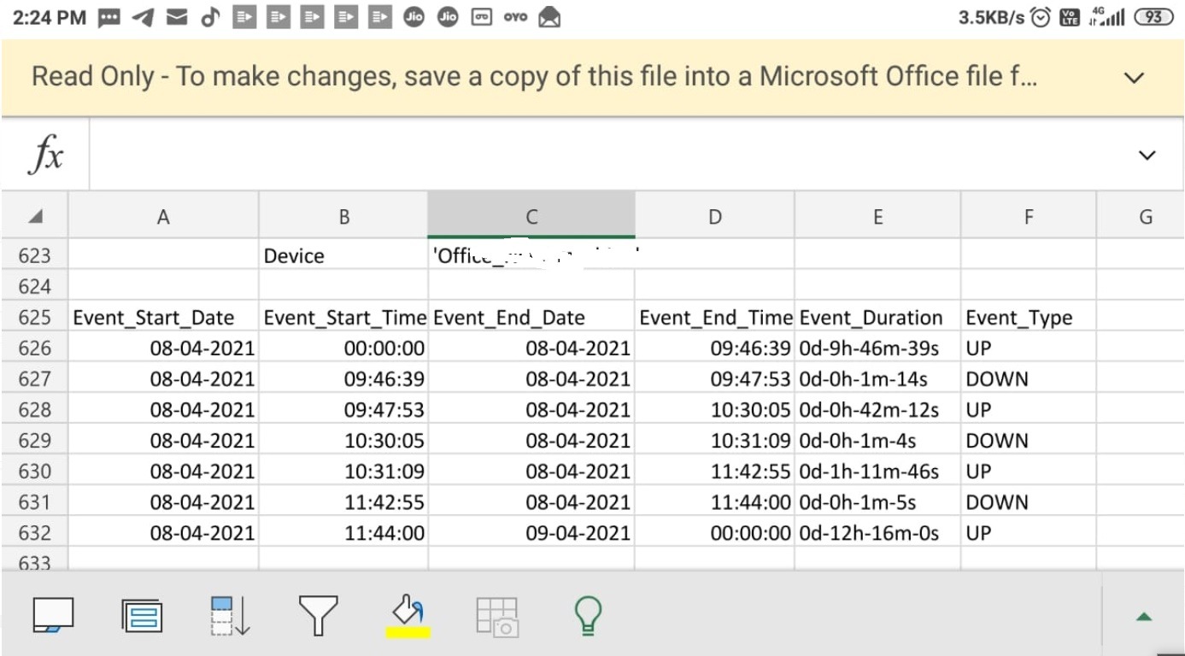The width and height of the screenshot is (1185, 656).
Task: Select the Event_Duration header cell
Action: tap(877, 317)
